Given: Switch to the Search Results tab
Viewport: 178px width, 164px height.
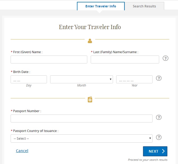Looking at the screenshot, I should pyautogui.click(x=144, y=6).
